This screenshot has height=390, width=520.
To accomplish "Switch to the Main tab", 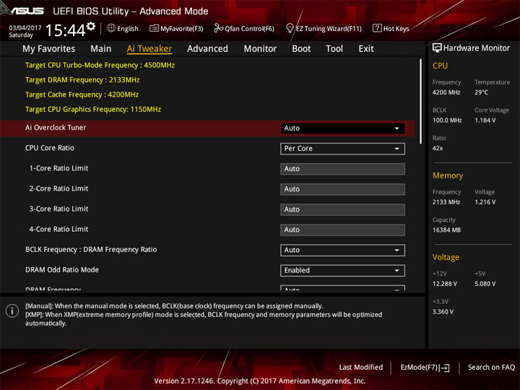I will click(x=101, y=49).
